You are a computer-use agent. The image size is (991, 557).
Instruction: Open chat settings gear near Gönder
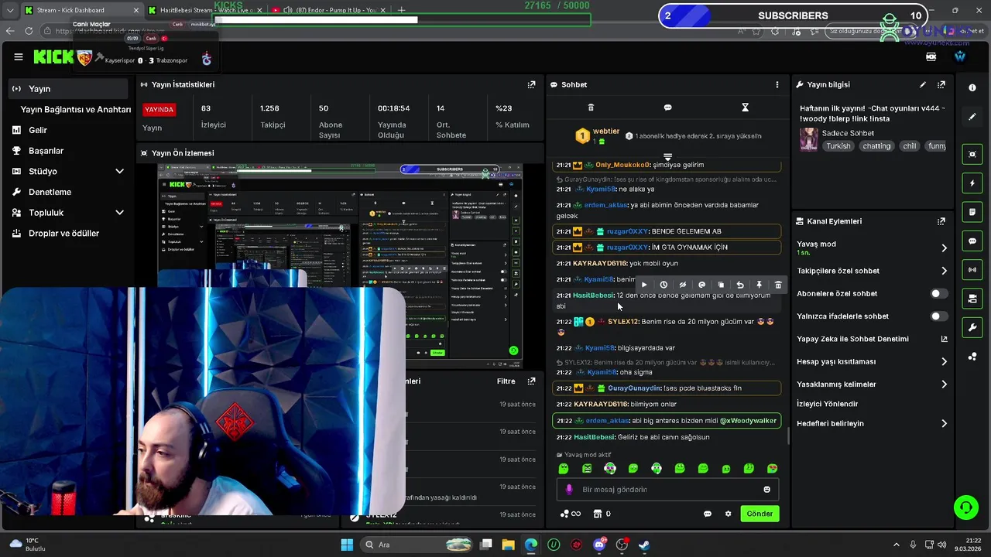click(728, 514)
